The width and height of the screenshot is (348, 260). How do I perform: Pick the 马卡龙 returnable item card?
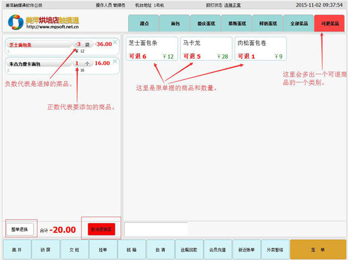[x=206, y=48]
